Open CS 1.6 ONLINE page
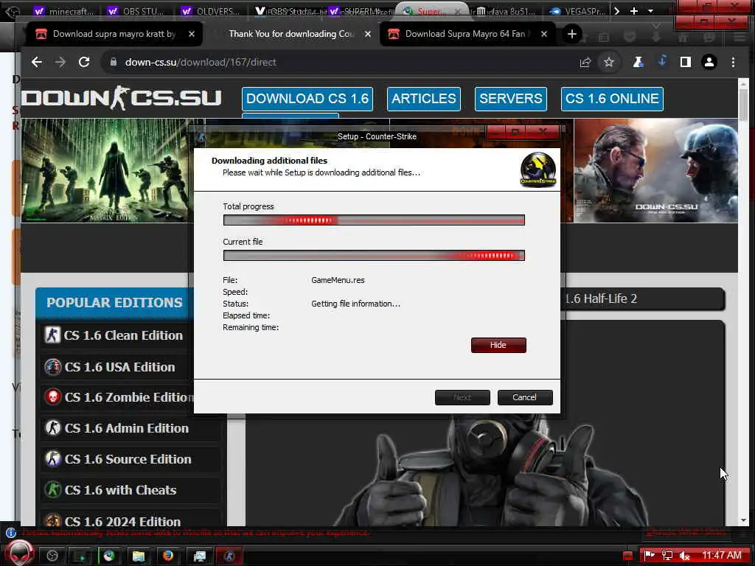 point(612,99)
